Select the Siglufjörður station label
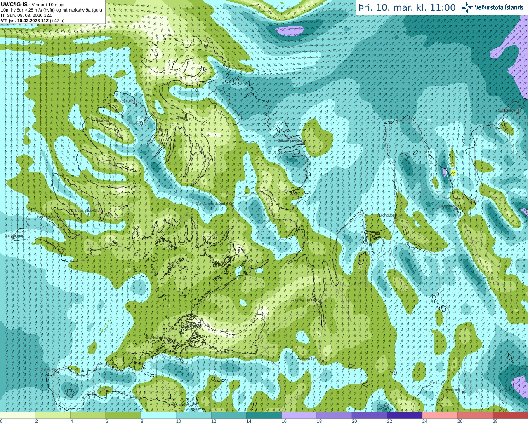The image size is (528, 424). [507, 110]
